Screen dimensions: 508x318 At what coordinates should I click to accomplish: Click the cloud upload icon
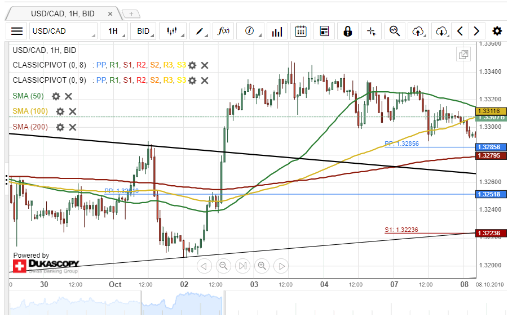(418, 32)
